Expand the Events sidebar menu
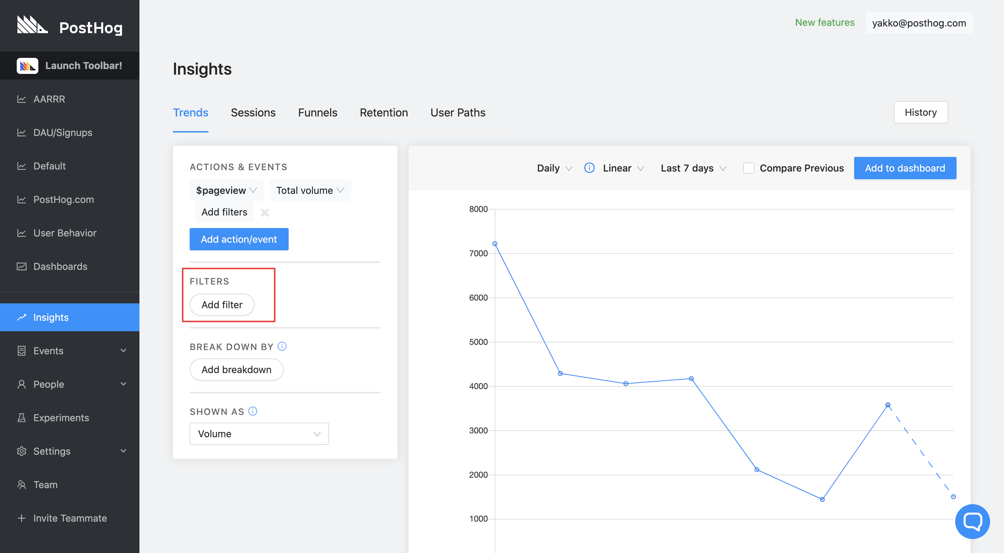The image size is (1004, 553). click(123, 351)
